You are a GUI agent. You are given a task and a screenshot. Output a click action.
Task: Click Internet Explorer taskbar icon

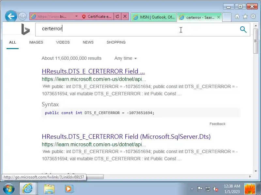tap(28, 189)
